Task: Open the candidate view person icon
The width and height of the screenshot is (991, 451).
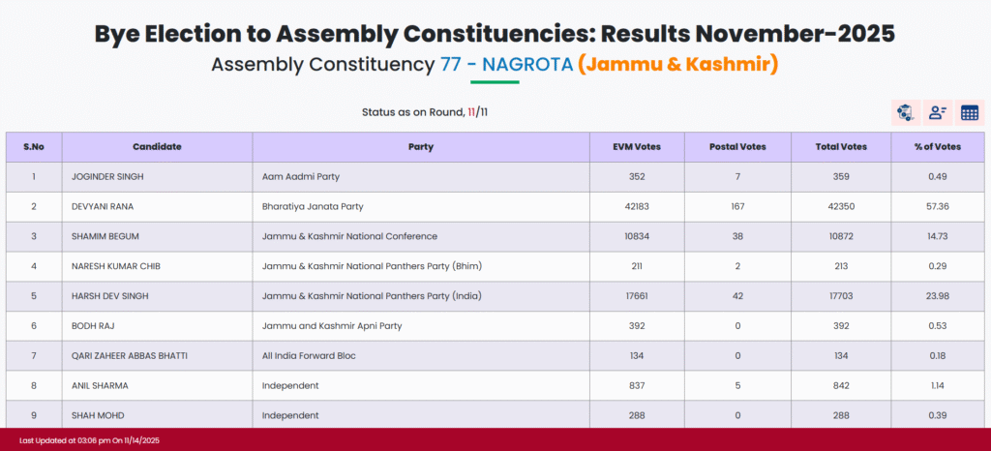Action: pos(937,113)
